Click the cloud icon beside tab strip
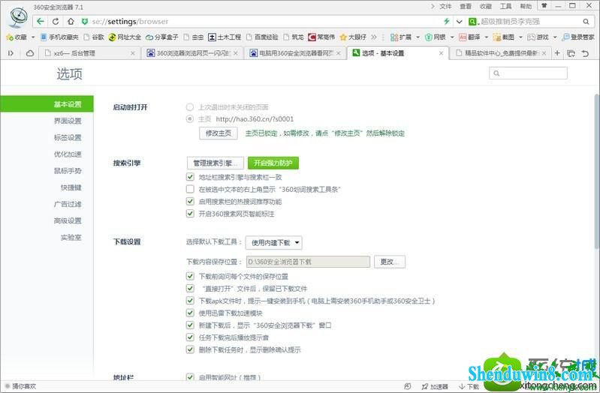This screenshot has height=393, width=600. (x=30, y=53)
